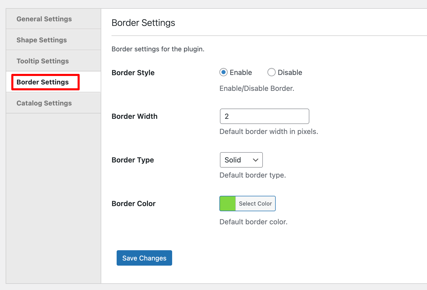The height and width of the screenshot is (290, 427).
Task: Open the General Settings tab
Action: point(44,19)
